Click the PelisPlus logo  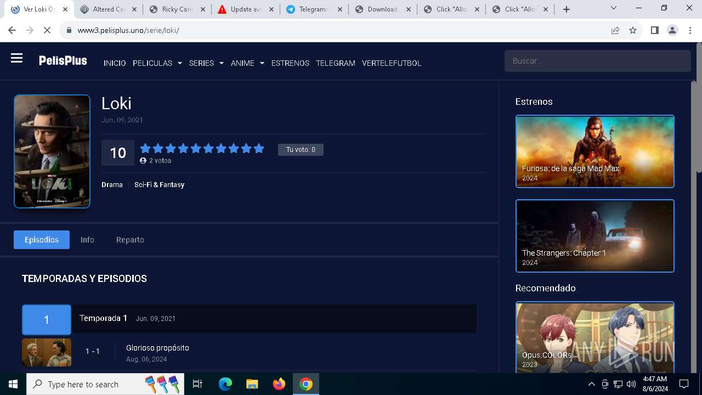[x=63, y=61]
